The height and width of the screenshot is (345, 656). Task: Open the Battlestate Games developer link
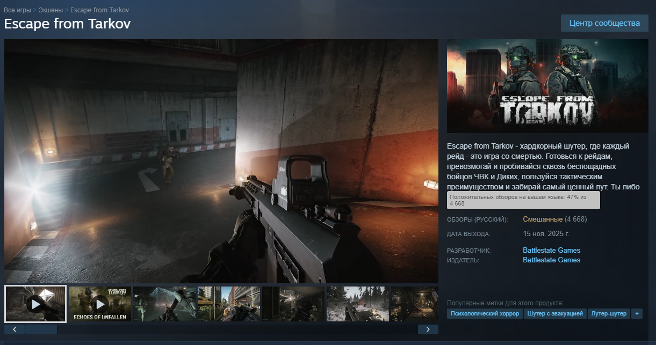click(551, 250)
